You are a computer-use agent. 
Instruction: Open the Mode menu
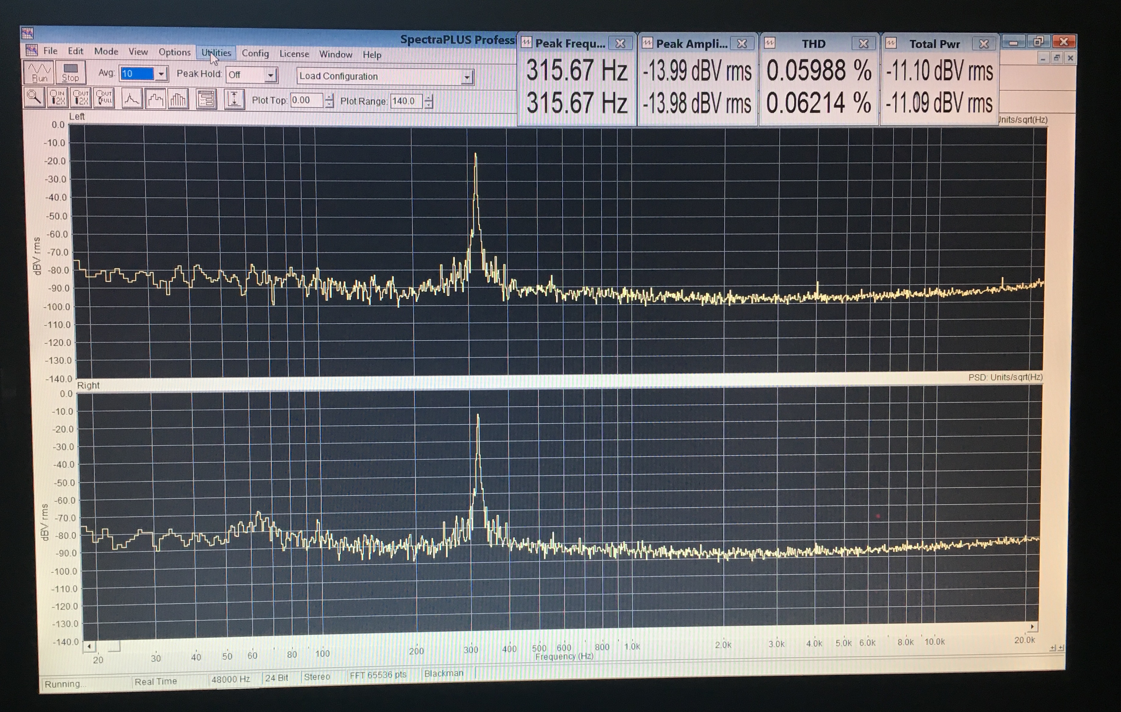pos(106,51)
